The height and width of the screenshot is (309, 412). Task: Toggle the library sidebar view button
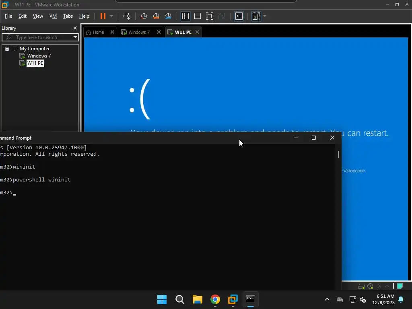[x=185, y=16]
